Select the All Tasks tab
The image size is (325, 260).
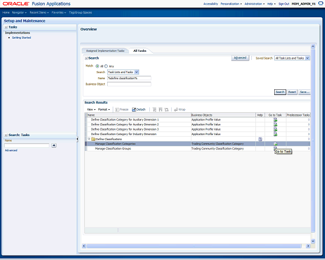coord(140,51)
